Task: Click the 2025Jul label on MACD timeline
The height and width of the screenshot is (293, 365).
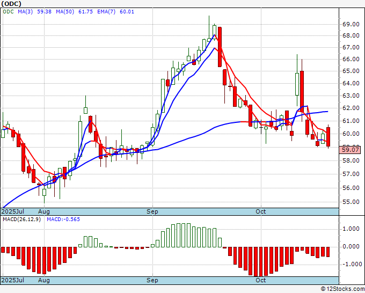Action: pos(13,280)
